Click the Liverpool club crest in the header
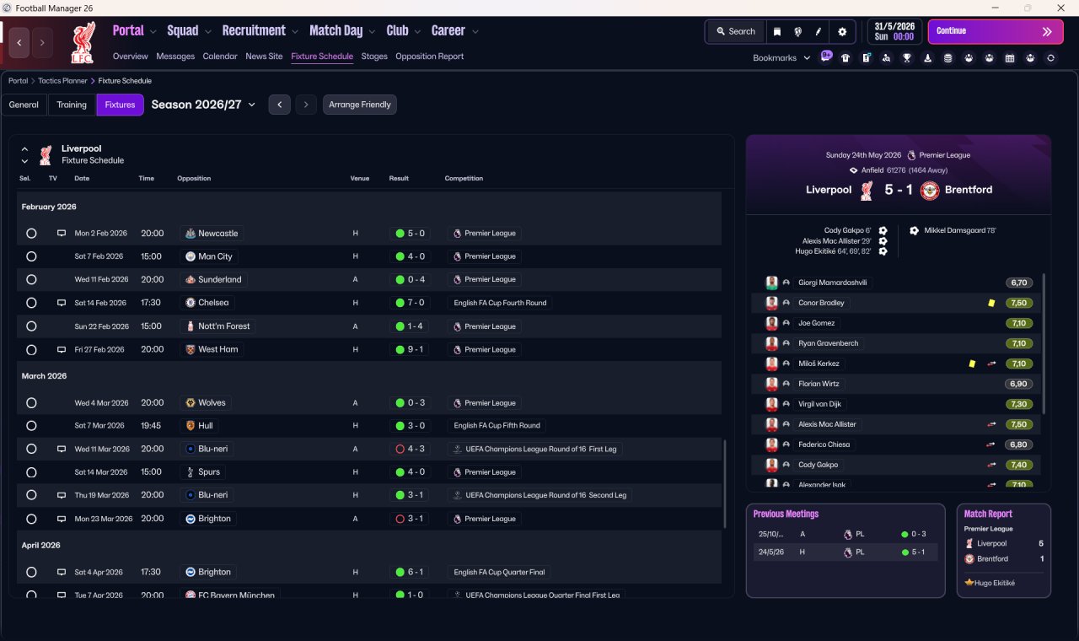Viewport: 1079px width, 641px height. (x=82, y=41)
